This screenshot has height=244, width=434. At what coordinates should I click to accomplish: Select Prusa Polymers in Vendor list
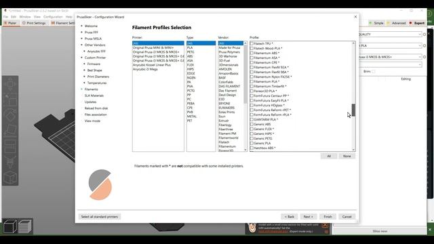[231, 52]
